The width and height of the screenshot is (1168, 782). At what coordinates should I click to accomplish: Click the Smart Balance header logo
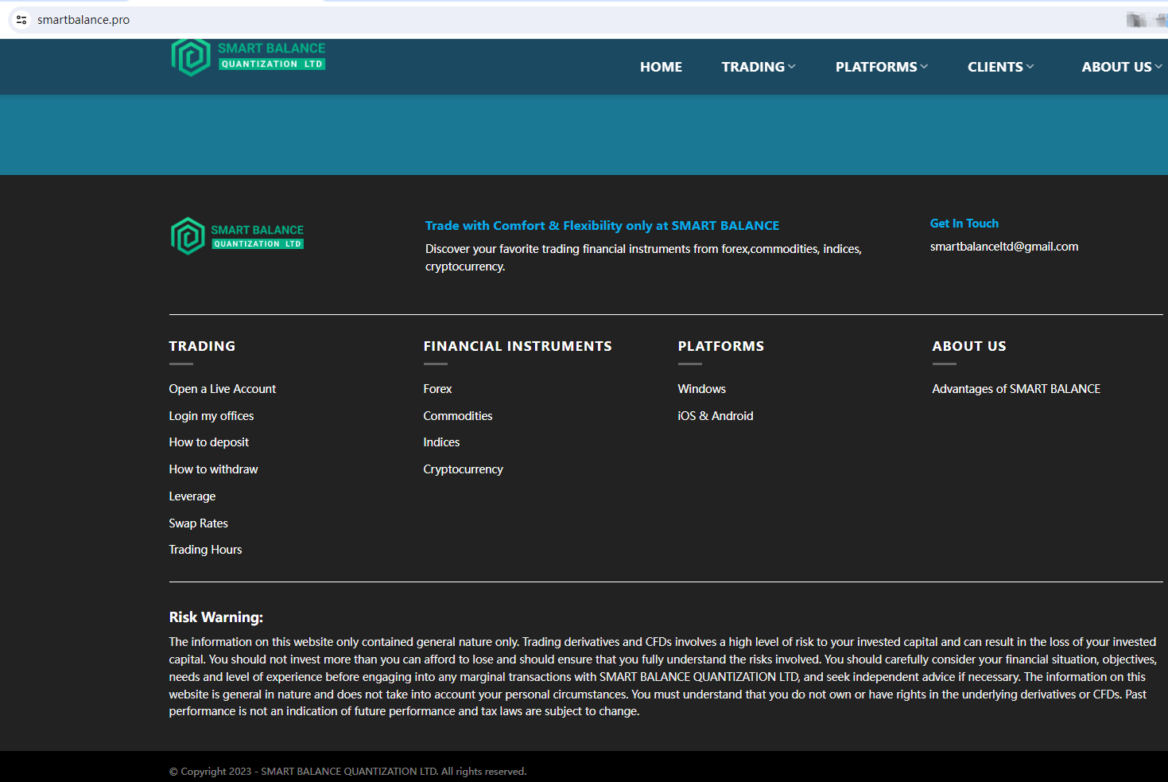(x=248, y=57)
